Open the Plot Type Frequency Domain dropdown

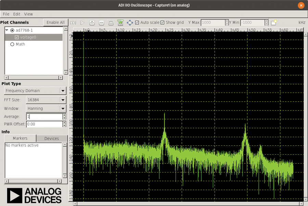[x=35, y=91]
